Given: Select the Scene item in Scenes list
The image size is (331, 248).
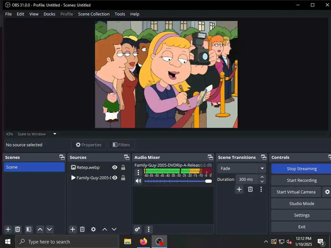Looking at the screenshot, I should coord(34,167).
